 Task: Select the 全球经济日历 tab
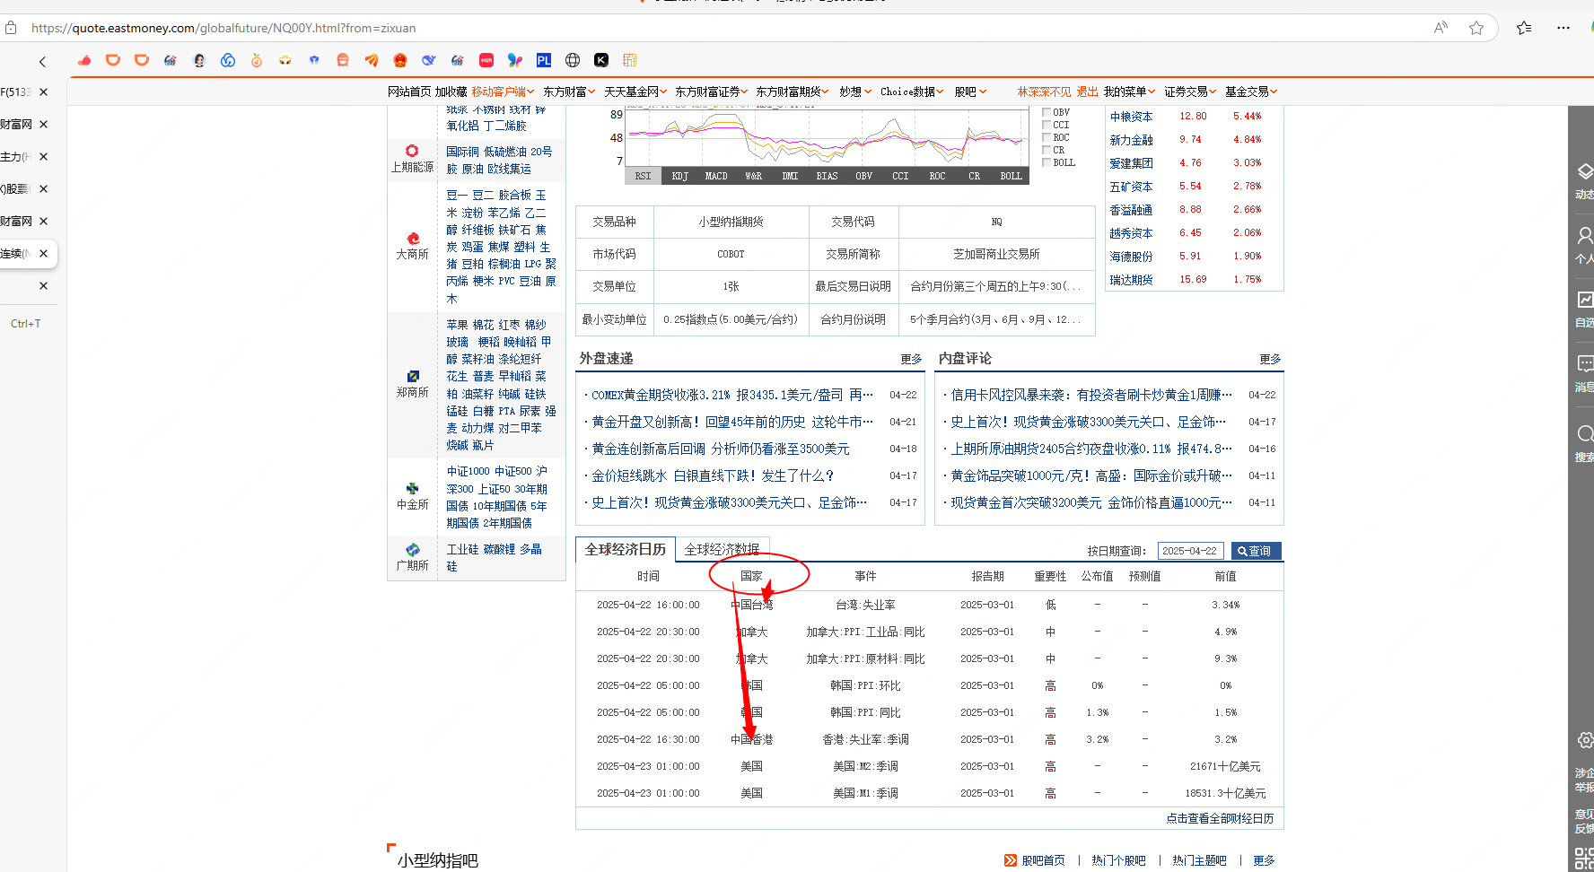coord(626,549)
